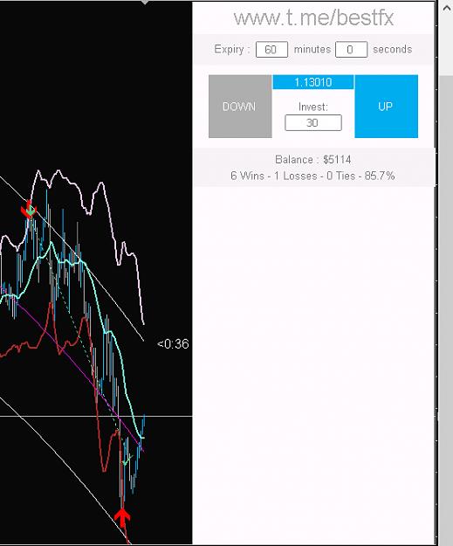Click the Invest: label
The height and width of the screenshot is (546, 453).
(313, 107)
